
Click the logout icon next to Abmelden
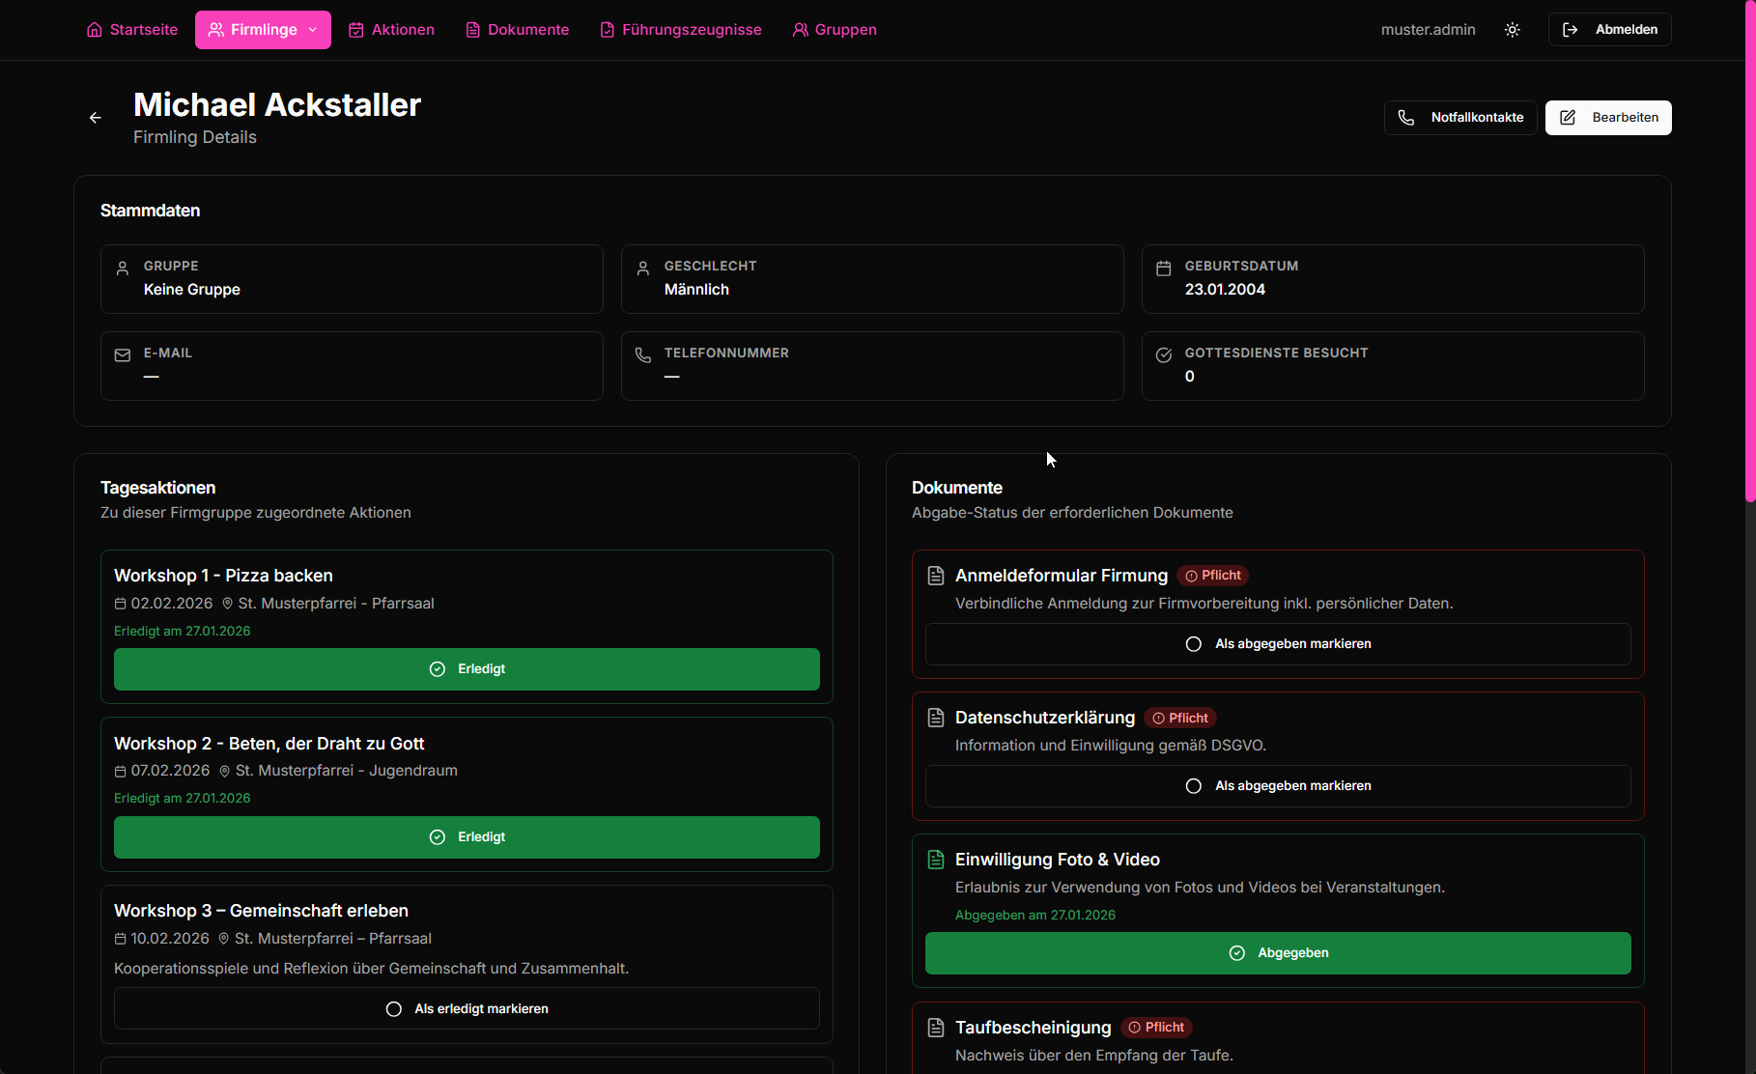pos(1571,30)
